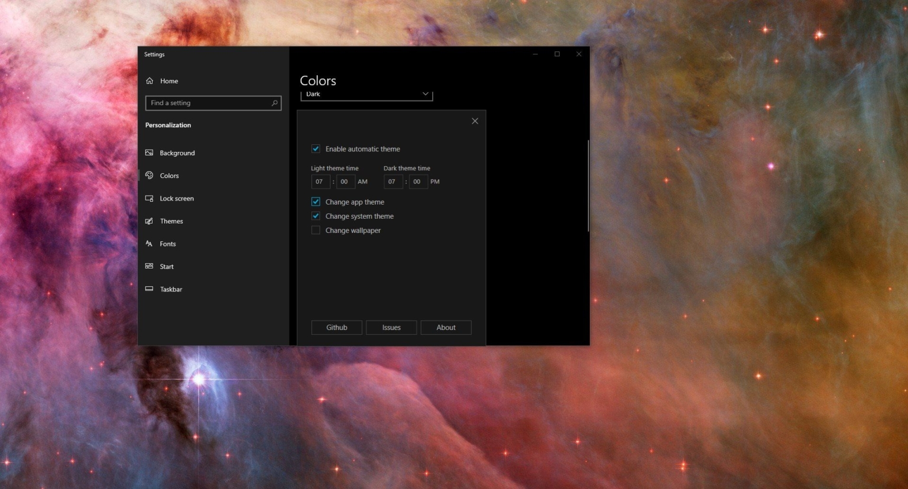Screen dimensions: 908x489
Task: Click the light theme hour field
Action: click(x=320, y=182)
